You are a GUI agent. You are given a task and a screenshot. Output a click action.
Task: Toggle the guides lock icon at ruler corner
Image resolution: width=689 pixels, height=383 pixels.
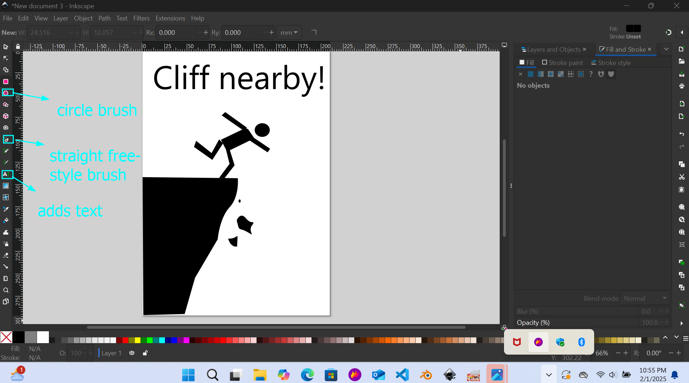pos(18,46)
